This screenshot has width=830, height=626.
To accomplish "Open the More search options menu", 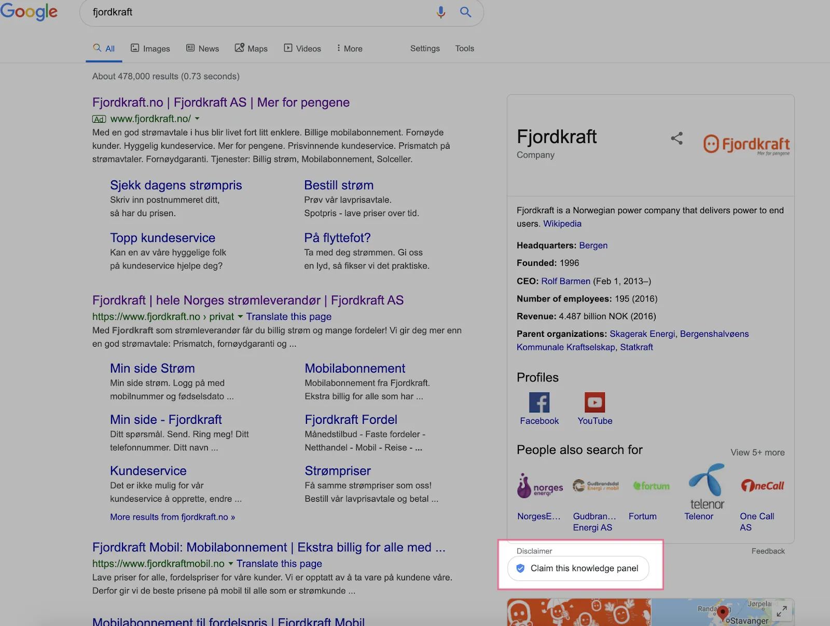I will (x=349, y=48).
